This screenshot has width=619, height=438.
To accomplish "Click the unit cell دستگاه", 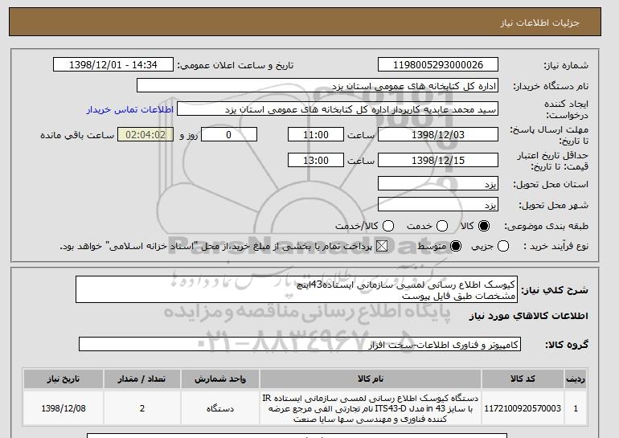I will (220, 408).
